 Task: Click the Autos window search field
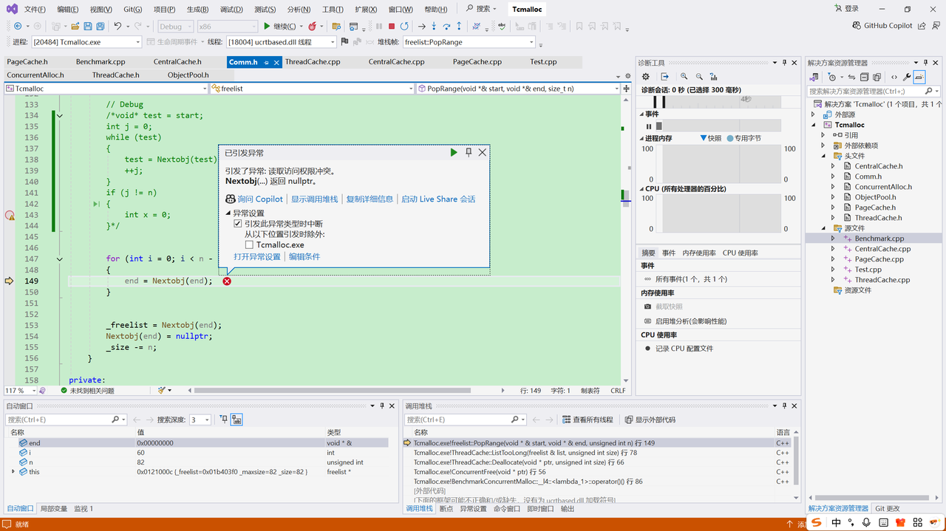point(67,419)
